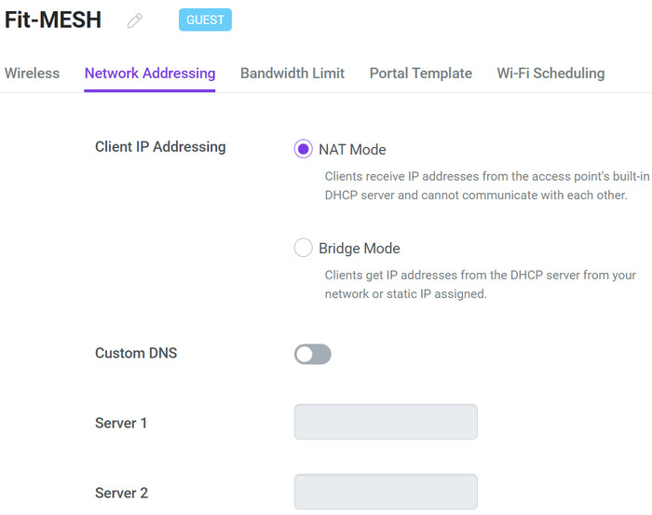Open the Network Addressing tab
The image size is (652, 515).
[150, 73]
